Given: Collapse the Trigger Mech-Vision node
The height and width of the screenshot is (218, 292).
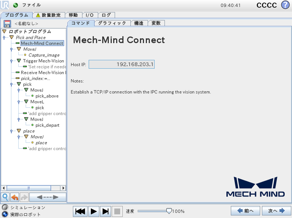Looking at the screenshot, I should pyautogui.click(x=19, y=61).
